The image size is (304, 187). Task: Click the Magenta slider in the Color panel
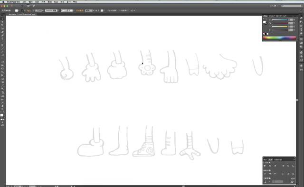pyautogui.click(x=280, y=23)
